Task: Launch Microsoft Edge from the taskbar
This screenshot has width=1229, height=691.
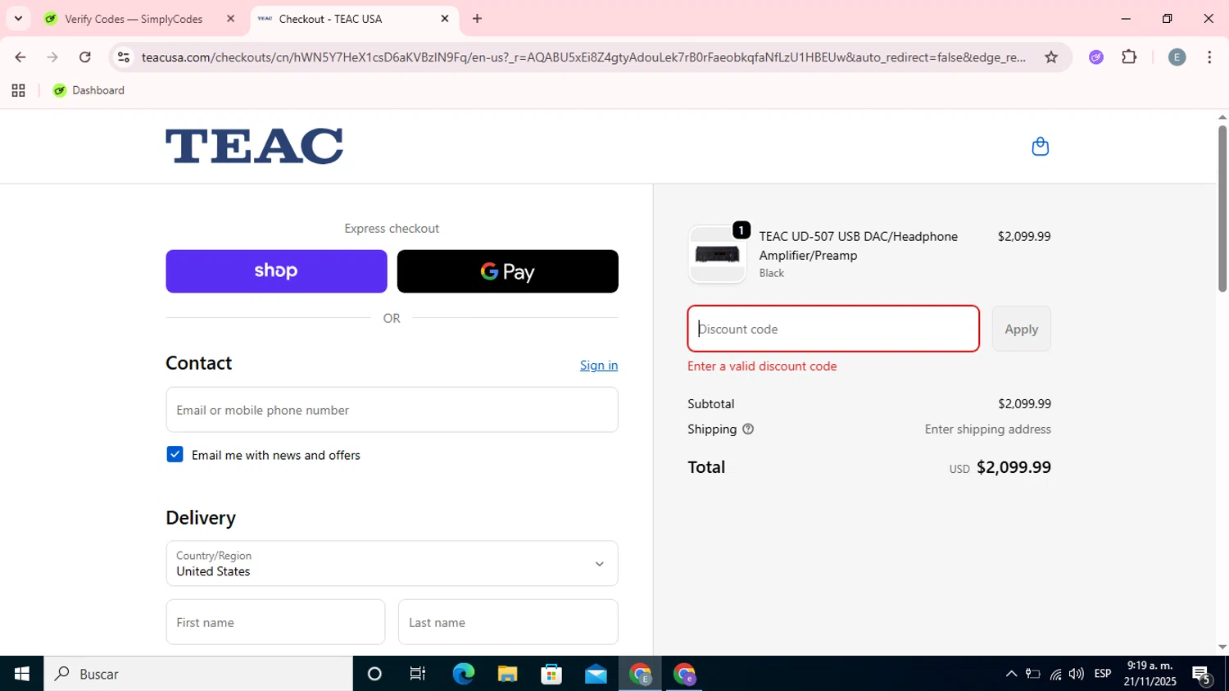Action: pos(463,674)
